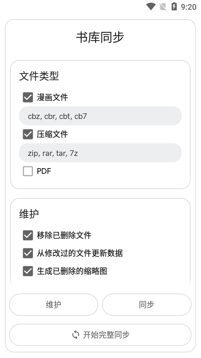Screen dimensions: 201x358
Task: Tap the 9:20 clock in status bar
Action: pyautogui.click(x=188, y=7)
